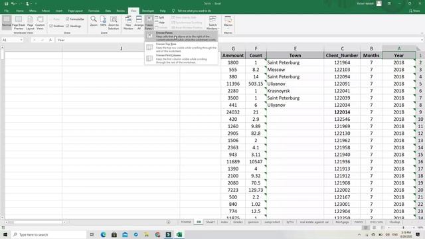Viewport: 425px width, 239px height.
Task: Open a New Window
Action: pos(128,23)
